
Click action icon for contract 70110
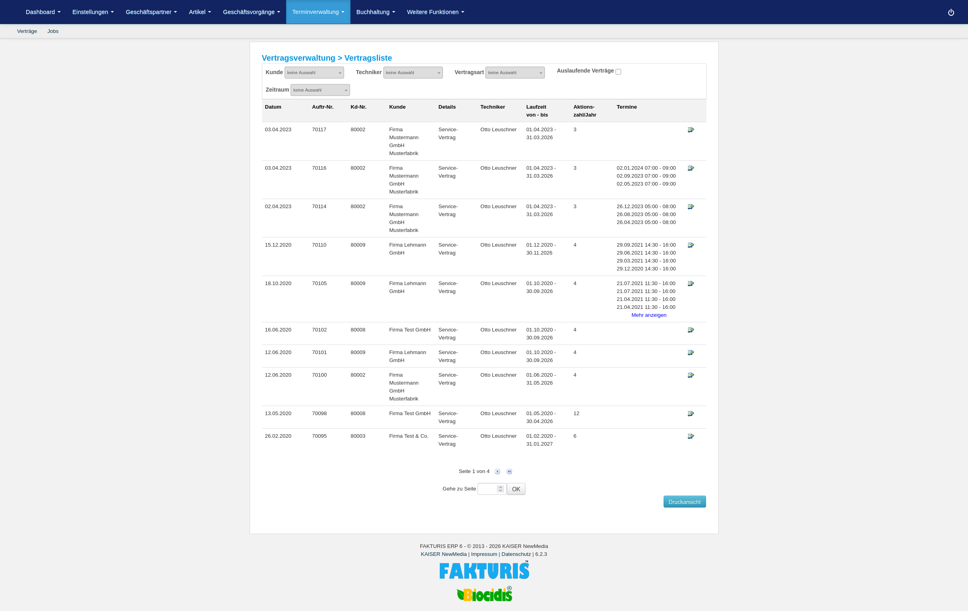(691, 245)
